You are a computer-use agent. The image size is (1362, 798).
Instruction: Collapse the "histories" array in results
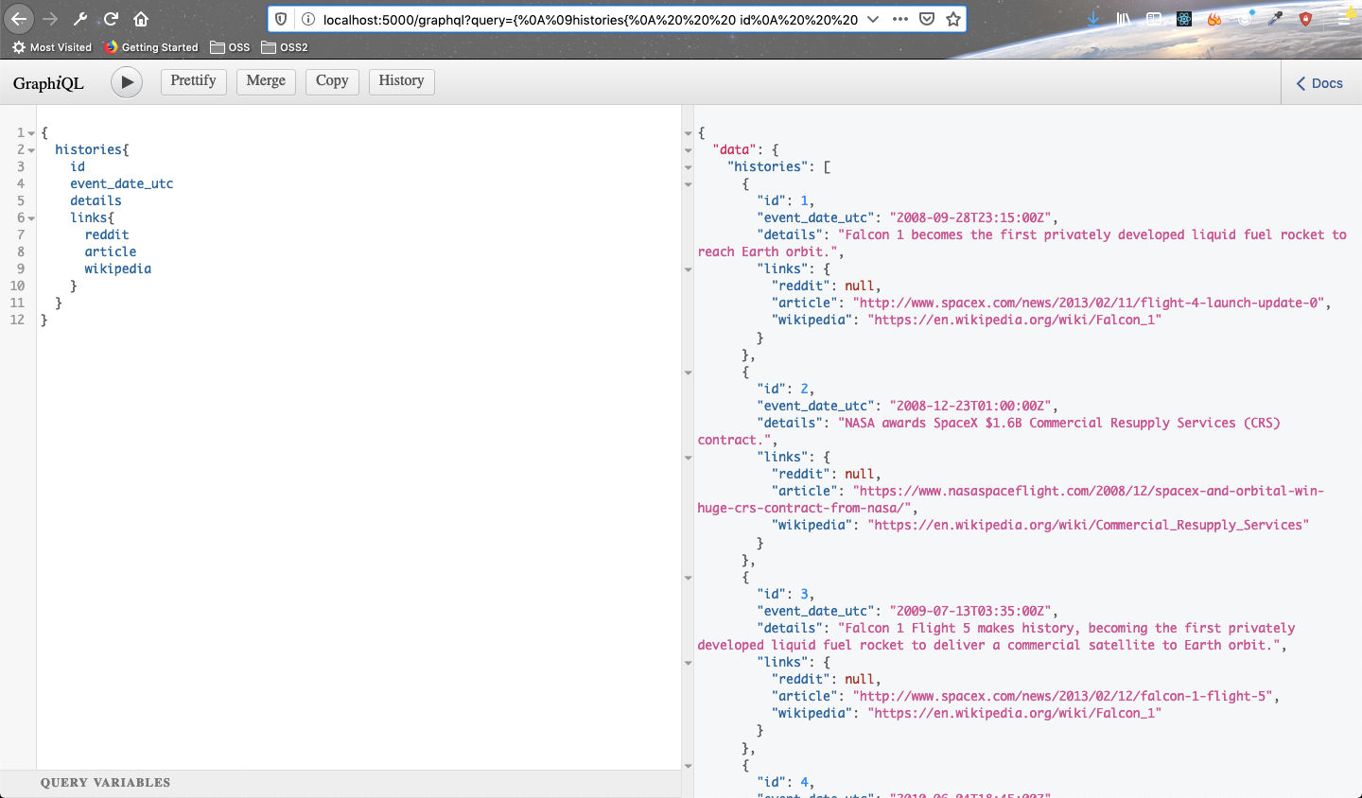(688, 167)
